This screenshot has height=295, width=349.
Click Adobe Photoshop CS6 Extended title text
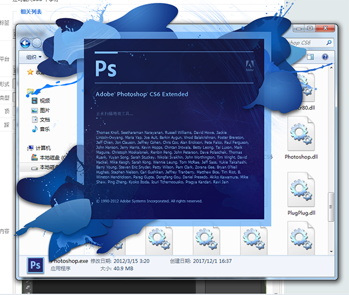point(142,94)
